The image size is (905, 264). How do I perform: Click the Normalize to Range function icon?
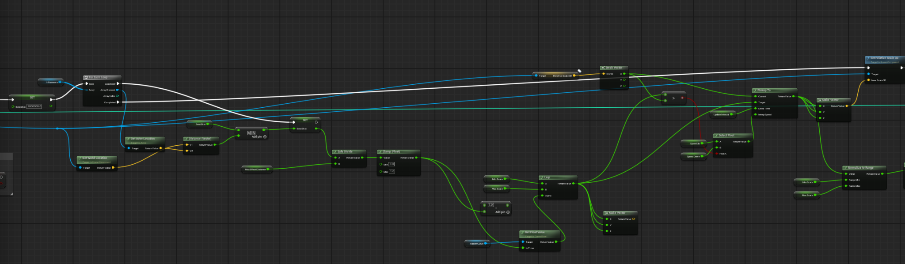(845, 168)
